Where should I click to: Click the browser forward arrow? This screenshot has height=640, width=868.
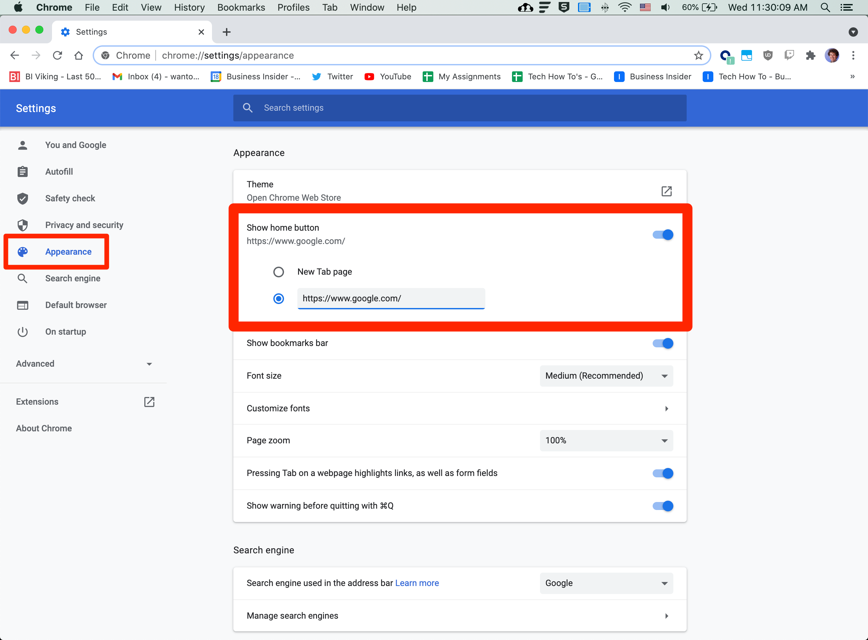point(36,55)
